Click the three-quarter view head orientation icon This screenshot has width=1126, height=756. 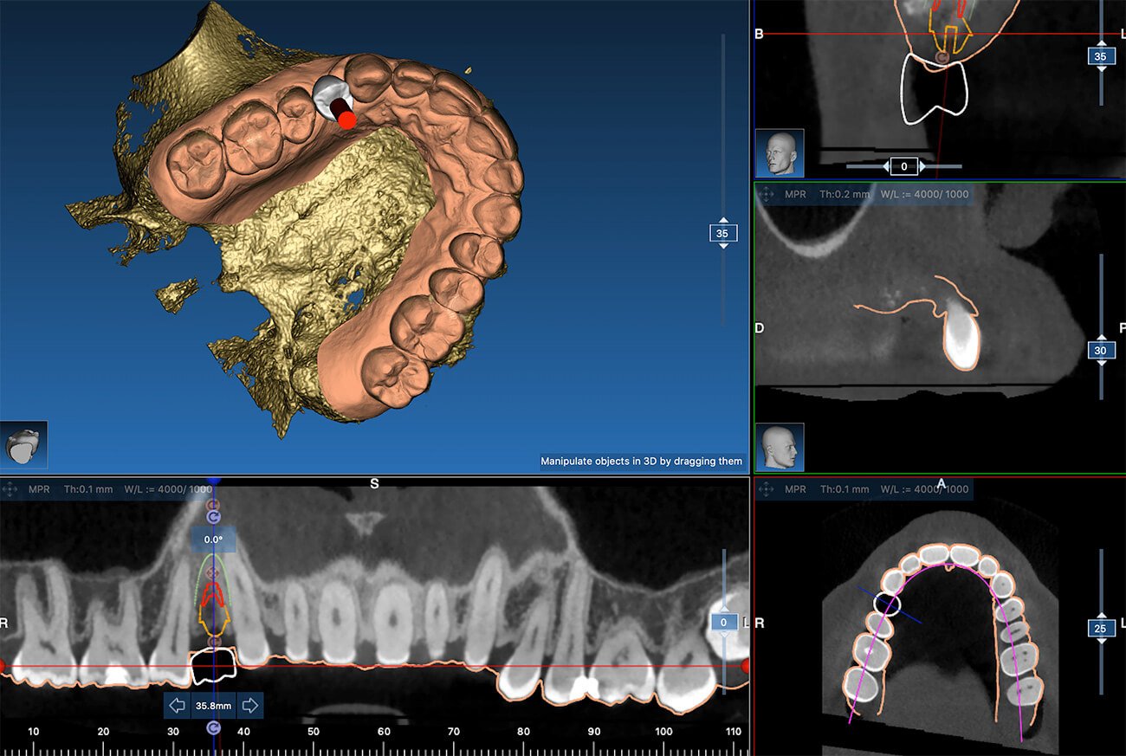(x=780, y=153)
